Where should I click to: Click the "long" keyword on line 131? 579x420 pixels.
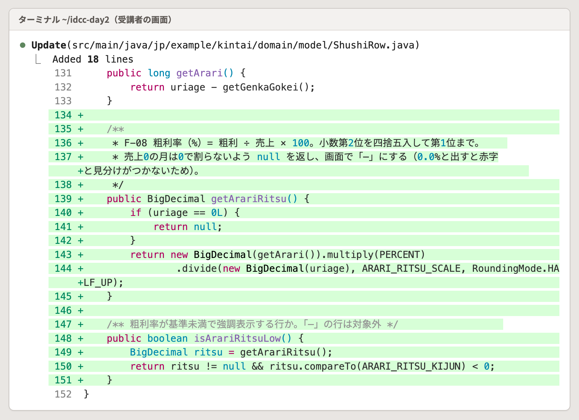tap(159, 73)
